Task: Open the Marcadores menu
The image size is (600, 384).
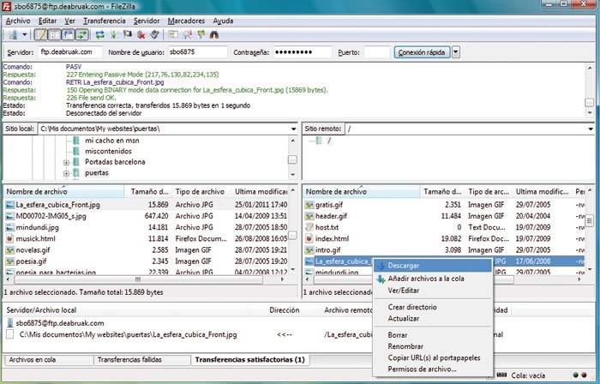Action: [186, 21]
